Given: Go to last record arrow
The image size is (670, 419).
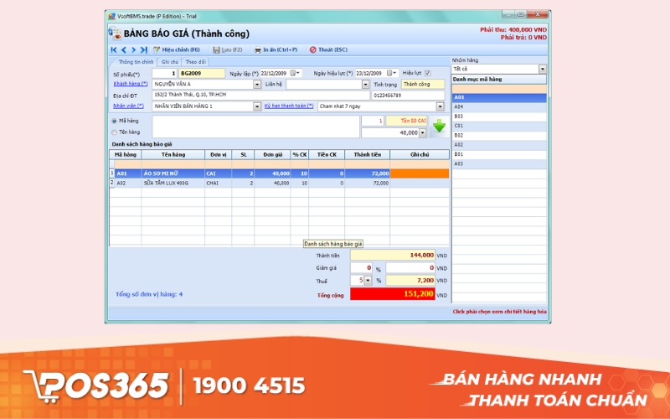Looking at the screenshot, I should (x=144, y=50).
